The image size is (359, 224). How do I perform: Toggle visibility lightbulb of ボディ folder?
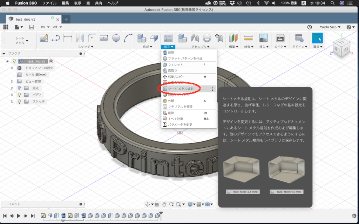pyautogui.click(x=20, y=94)
